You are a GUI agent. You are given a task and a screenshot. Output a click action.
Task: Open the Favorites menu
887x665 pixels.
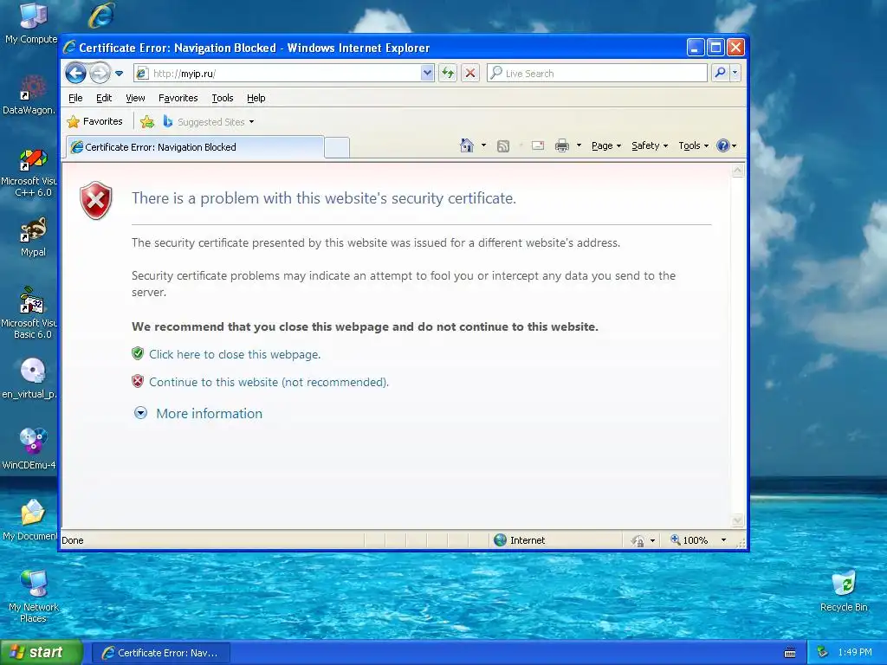178,98
